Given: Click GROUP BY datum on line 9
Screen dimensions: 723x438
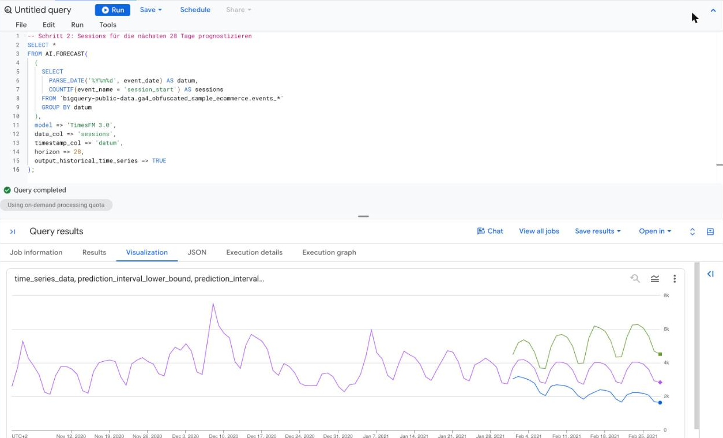Looking at the screenshot, I should click(x=66, y=107).
